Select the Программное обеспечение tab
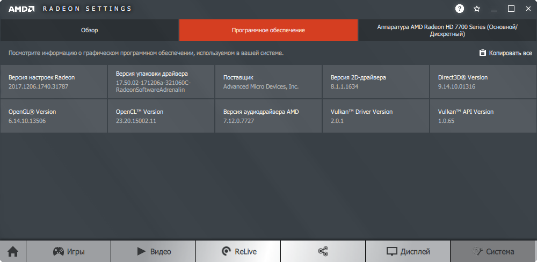537x262 pixels. coord(268,30)
